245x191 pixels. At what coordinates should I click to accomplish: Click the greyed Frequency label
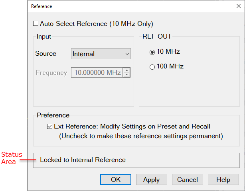click(51, 73)
